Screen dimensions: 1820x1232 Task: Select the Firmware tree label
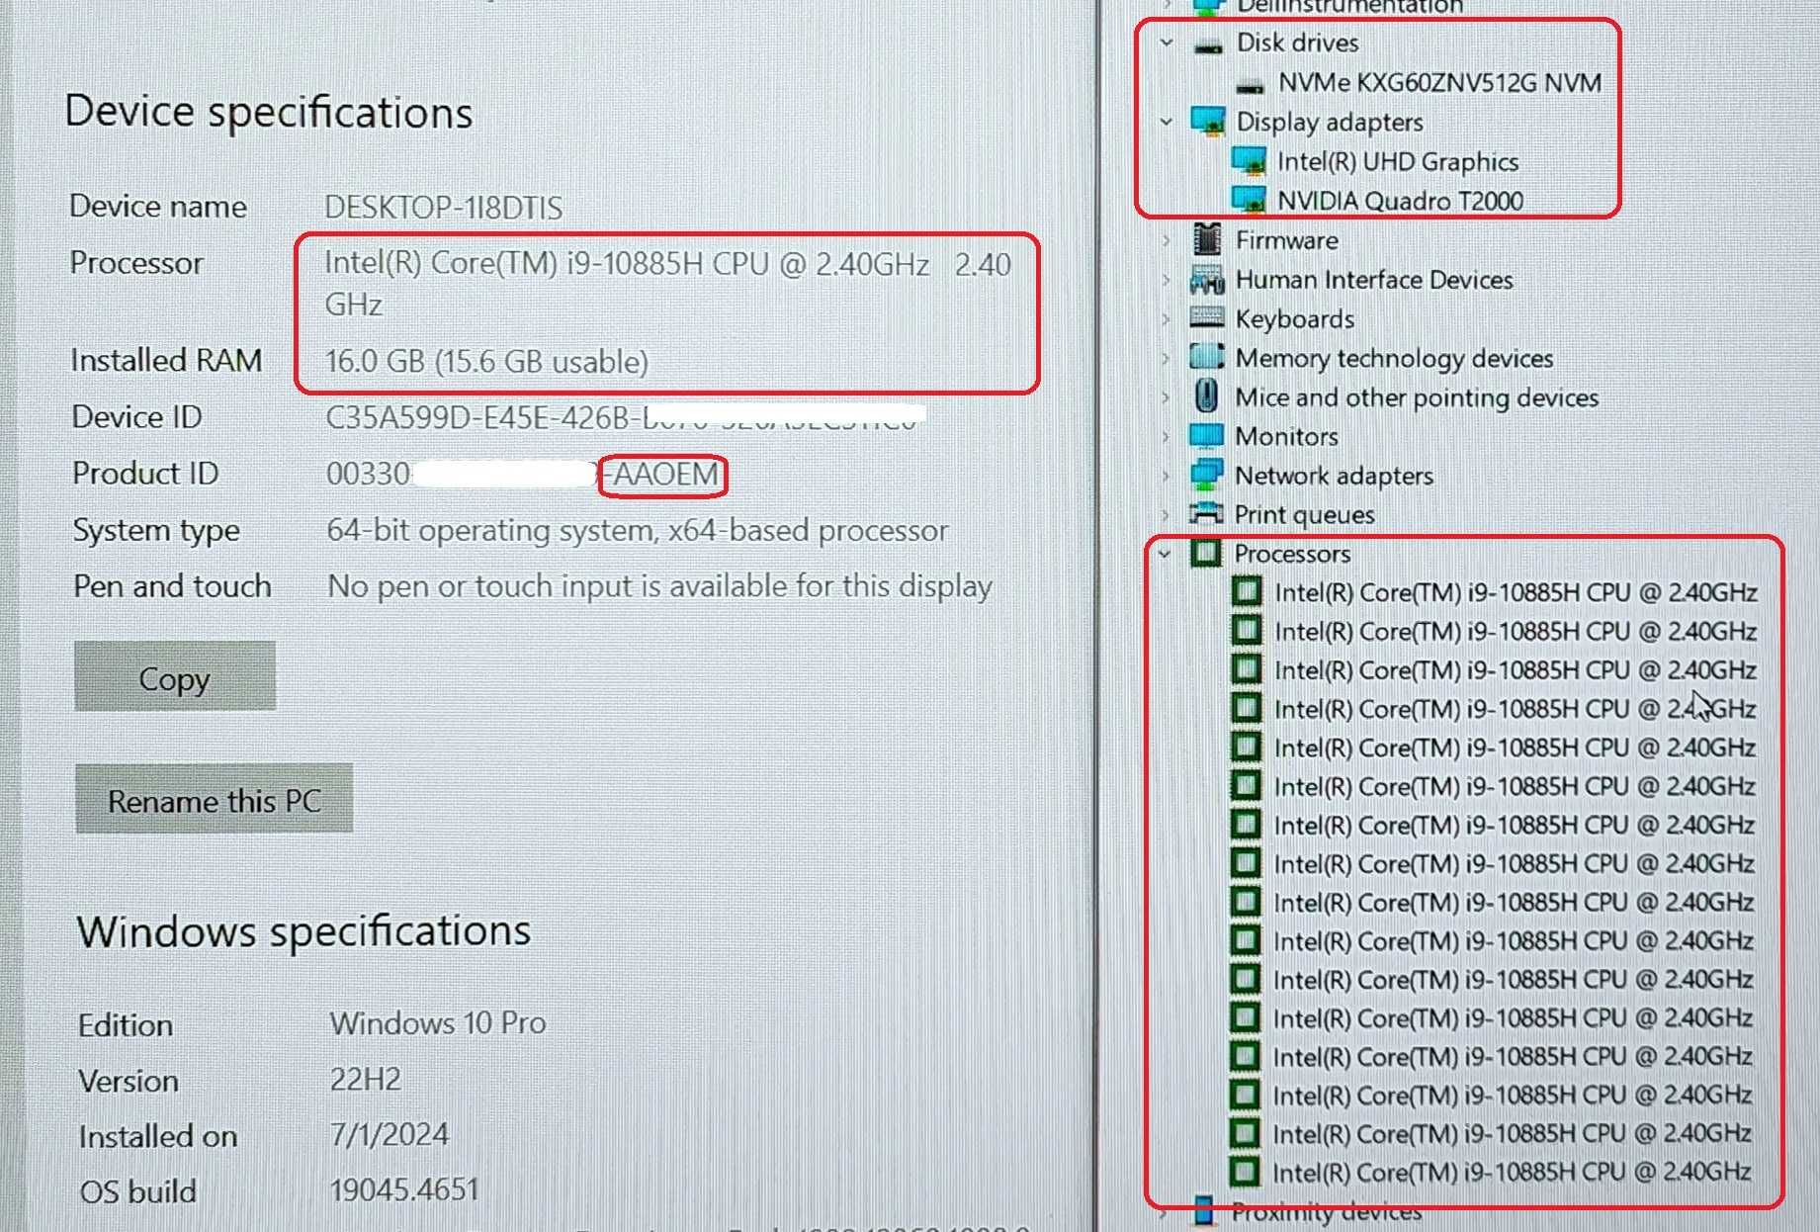(x=1286, y=240)
